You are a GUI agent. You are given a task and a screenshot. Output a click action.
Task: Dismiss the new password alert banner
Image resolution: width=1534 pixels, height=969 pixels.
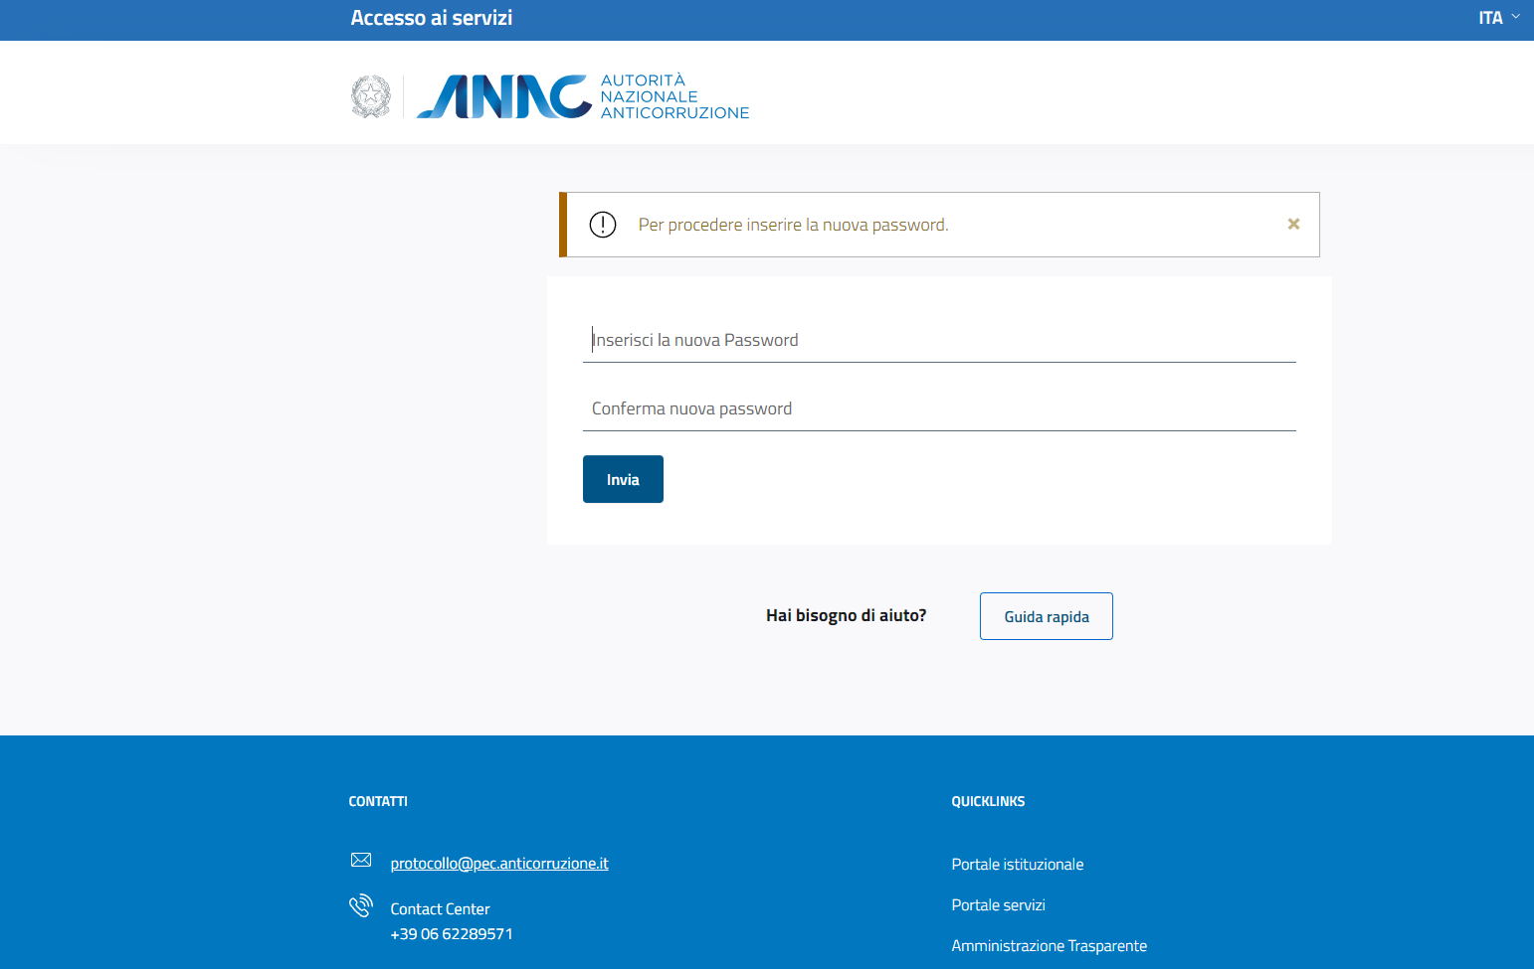1293,225
